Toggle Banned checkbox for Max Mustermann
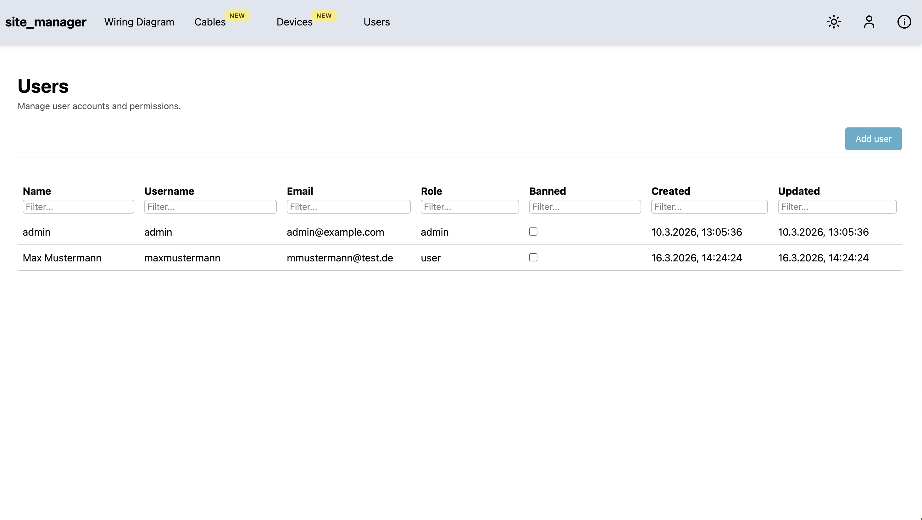 click(x=533, y=258)
